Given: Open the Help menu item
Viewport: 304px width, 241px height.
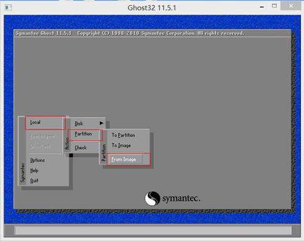Looking at the screenshot, I should point(34,170).
